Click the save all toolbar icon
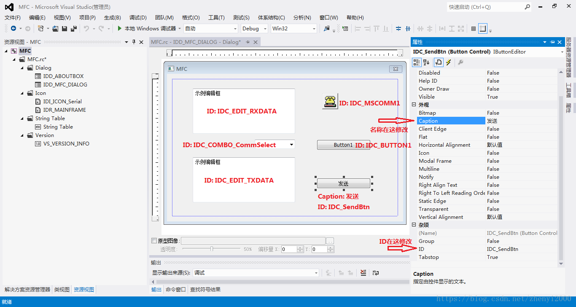This screenshot has width=576, height=307. coord(74,28)
